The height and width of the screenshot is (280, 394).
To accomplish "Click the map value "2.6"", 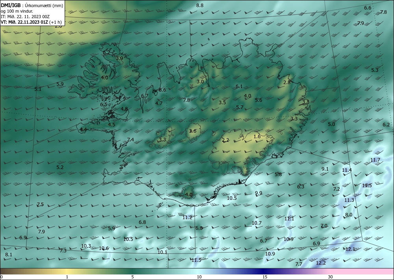I will [x=193, y=131].
